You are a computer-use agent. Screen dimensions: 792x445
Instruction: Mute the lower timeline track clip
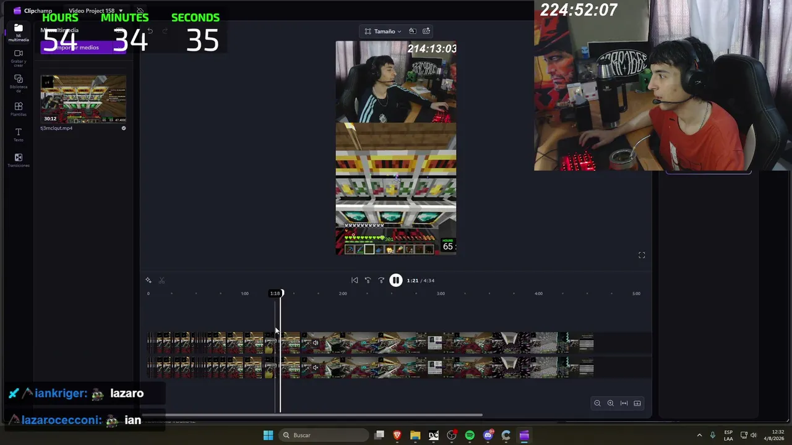pos(315,368)
